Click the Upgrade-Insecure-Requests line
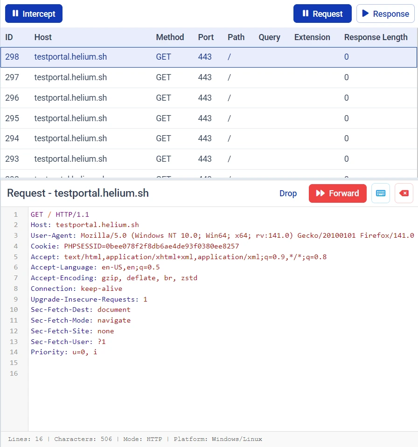418x447 pixels. tap(89, 299)
